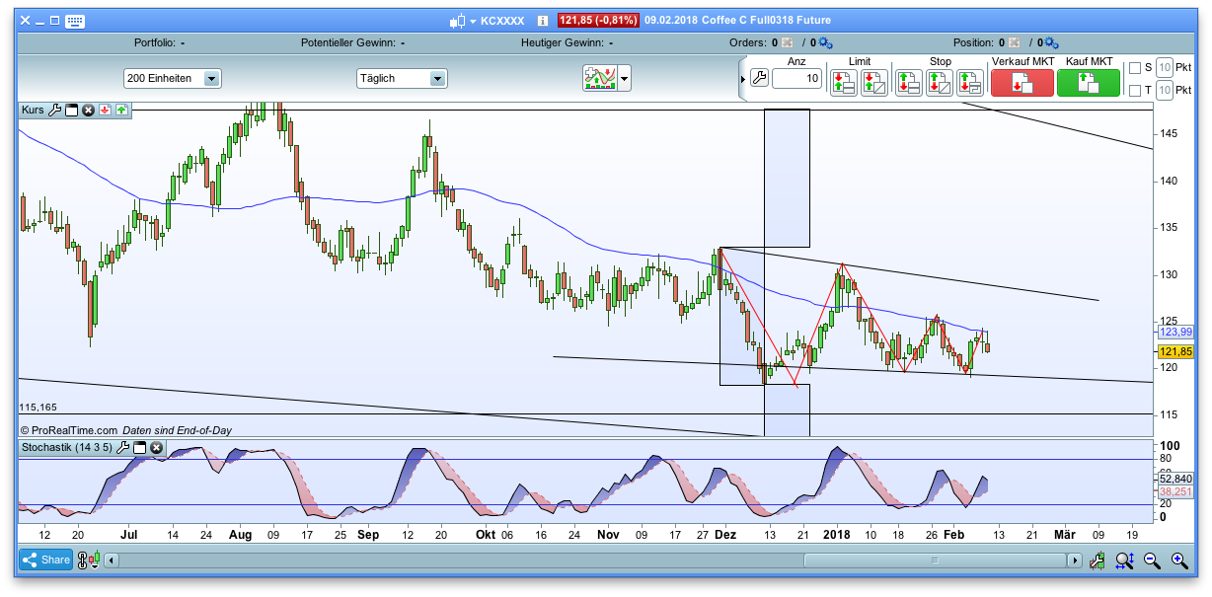Enable the T checkbox below the S checkbox
The image size is (1212, 597).
1135,91
